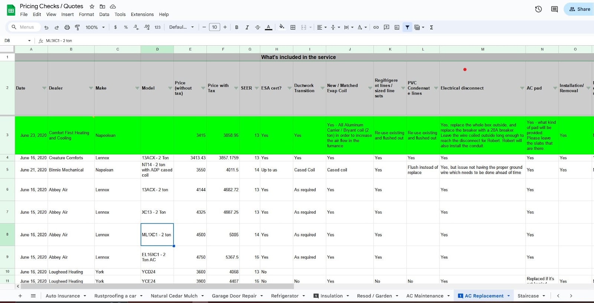Star the Pricing Checks / Quotes document
Viewport: 594px width, 303px height.
pos(92,6)
